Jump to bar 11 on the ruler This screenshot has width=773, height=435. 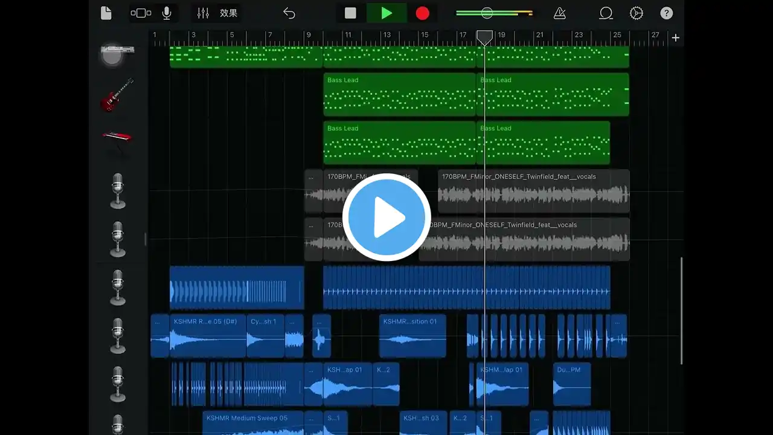348,35
